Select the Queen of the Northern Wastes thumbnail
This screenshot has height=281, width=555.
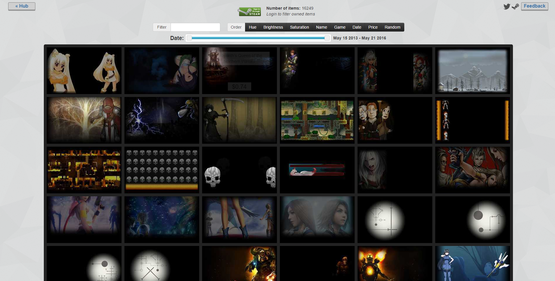[x=240, y=71]
